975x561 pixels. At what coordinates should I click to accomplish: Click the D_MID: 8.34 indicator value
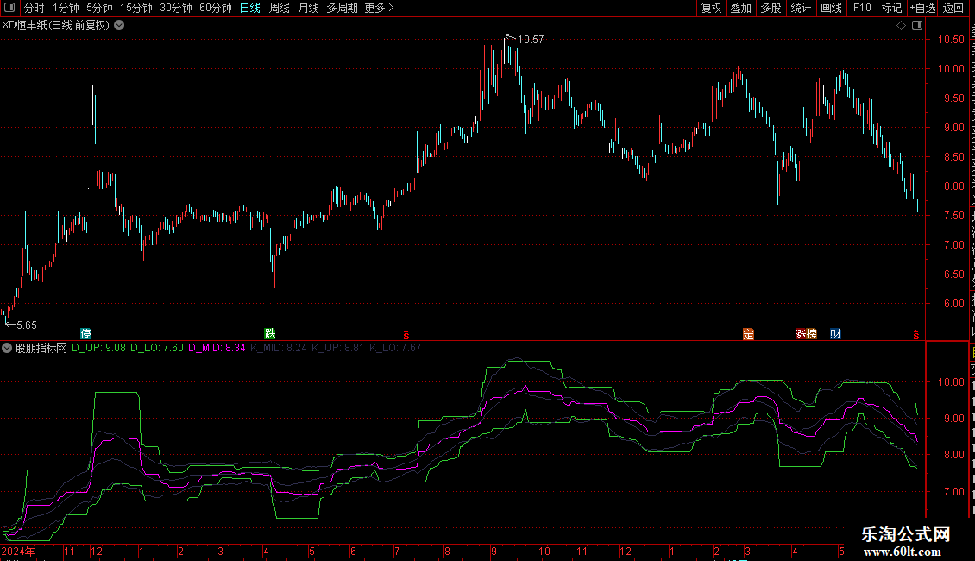[217, 349]
